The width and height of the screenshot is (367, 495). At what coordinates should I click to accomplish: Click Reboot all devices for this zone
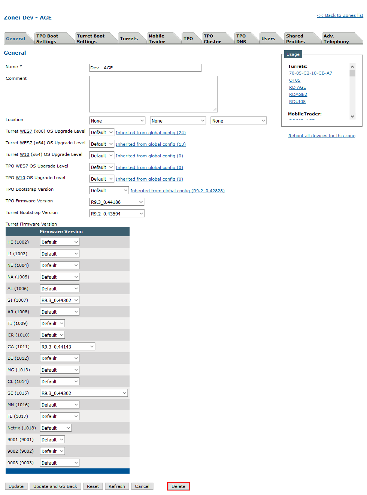click(322, 136)
